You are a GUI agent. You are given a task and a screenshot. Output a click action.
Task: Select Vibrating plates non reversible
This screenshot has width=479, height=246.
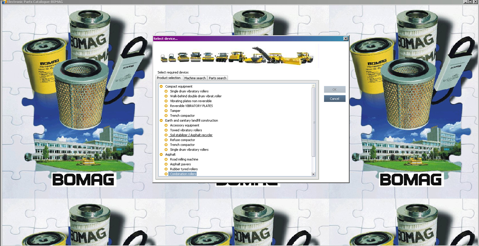pyautogui.click(x=191, y=101)
